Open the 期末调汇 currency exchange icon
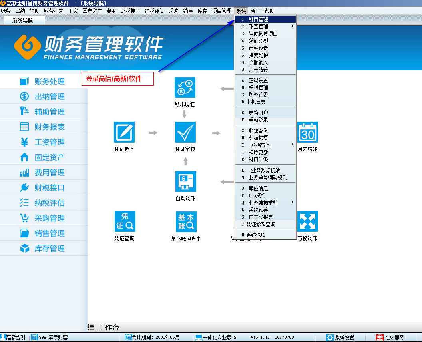Image resolution: width=422 pixels, height=342 pixels. (185, 88)
